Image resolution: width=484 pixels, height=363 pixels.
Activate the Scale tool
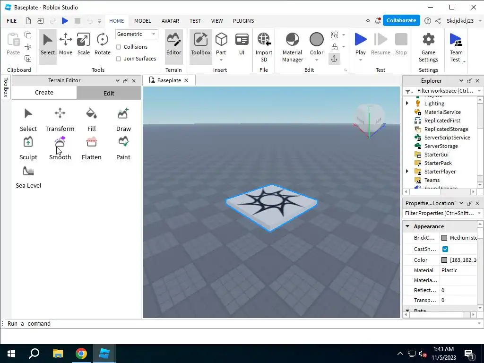pyautogui.click(x=83, y=45)
